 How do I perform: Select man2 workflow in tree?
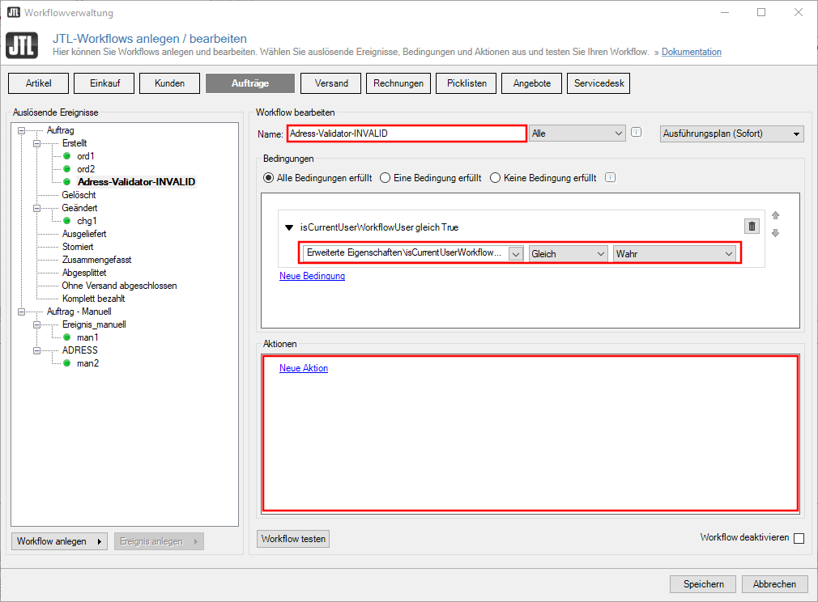(87, 363)
